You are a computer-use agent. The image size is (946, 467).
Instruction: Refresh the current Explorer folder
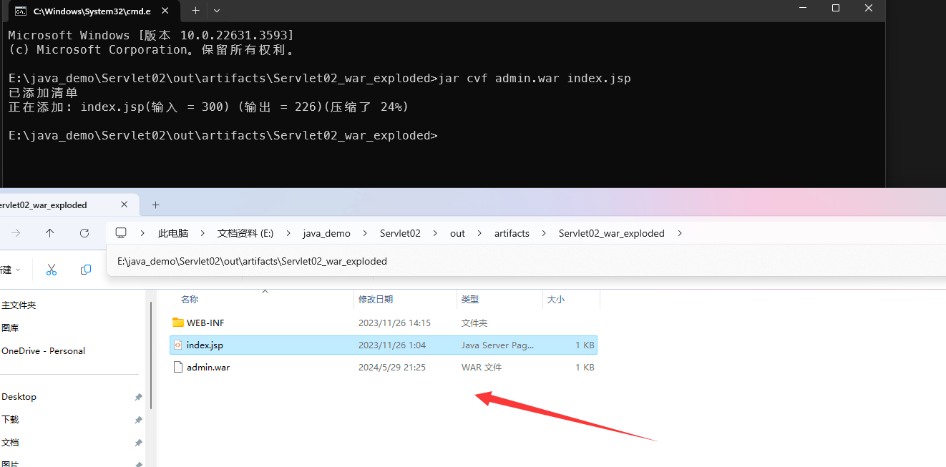click(x=84, y=233)
